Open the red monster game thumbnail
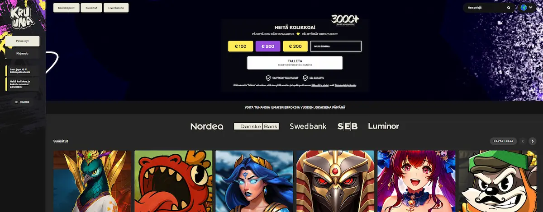 pos(173,181)
